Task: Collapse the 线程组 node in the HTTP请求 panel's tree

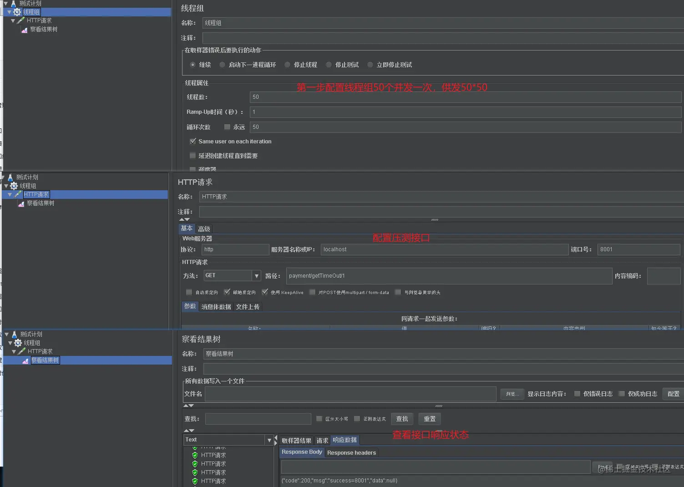Action: point(6,186)
